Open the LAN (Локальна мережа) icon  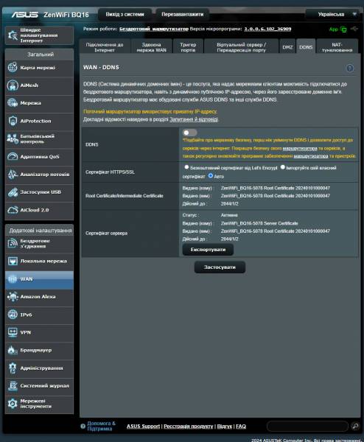coord(13,261)
